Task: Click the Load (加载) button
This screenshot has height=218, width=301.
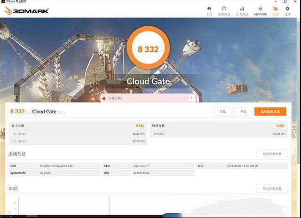Action: (x=222, y=112)
